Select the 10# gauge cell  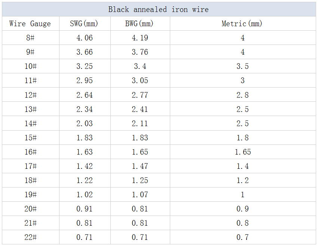click(30, 66)
